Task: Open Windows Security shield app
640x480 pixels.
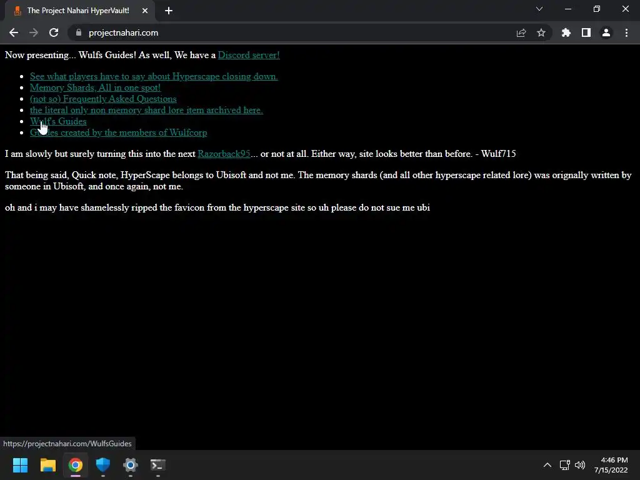Action: [103, 465]
